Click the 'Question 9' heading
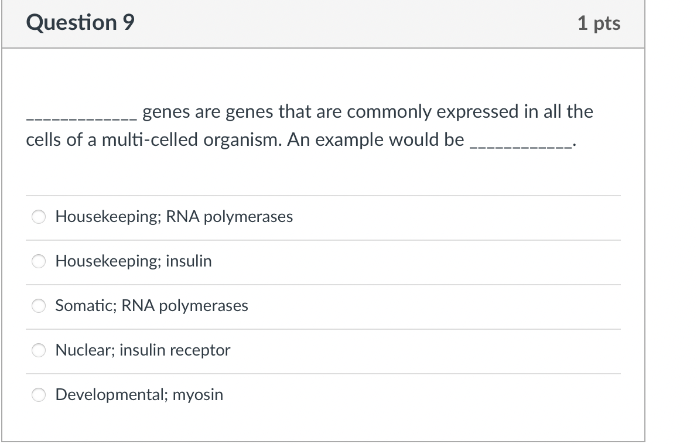 point(80,22)
